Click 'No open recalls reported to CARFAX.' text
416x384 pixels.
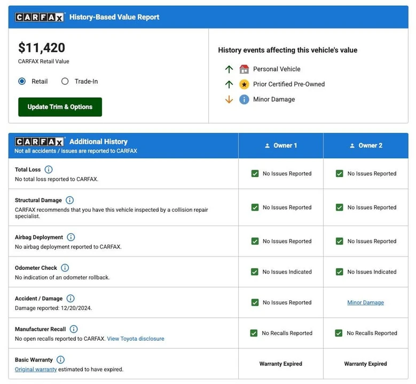[60, 339]
